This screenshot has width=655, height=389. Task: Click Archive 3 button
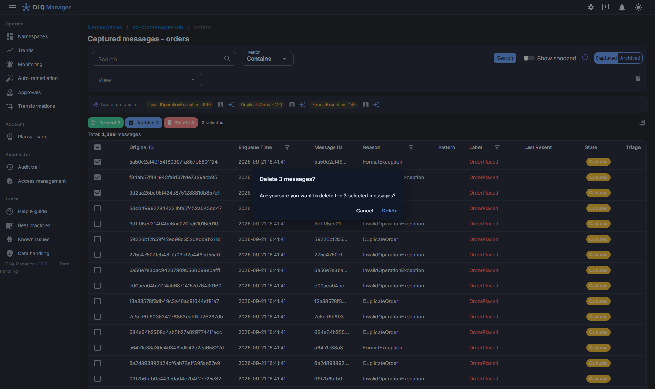coord(144,123)
